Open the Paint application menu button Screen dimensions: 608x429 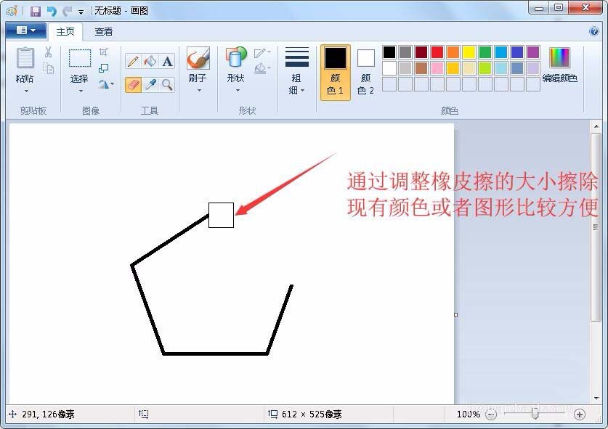click(25, 30)
